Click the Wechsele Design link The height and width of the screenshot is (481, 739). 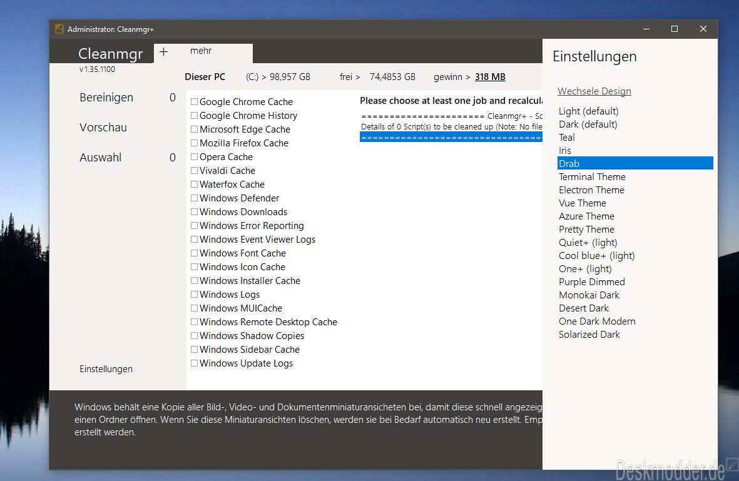click(594, 91)
